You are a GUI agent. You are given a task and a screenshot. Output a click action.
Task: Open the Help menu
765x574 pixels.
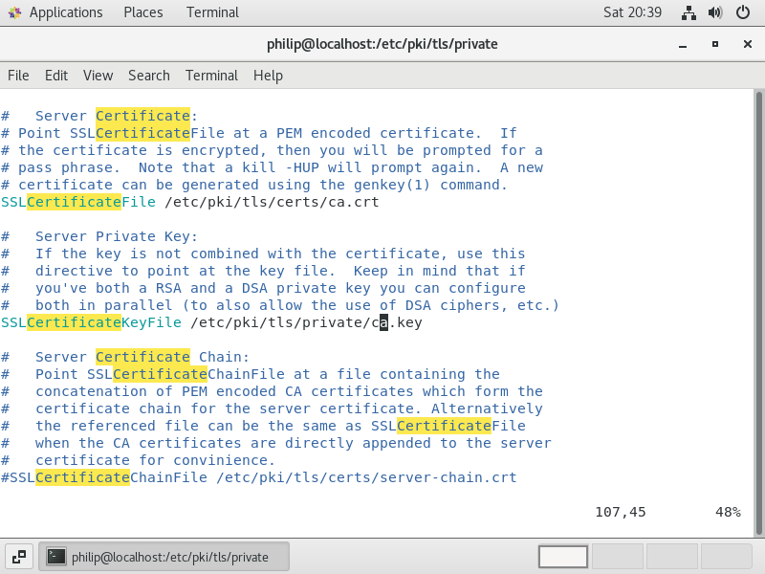point(268,76)
